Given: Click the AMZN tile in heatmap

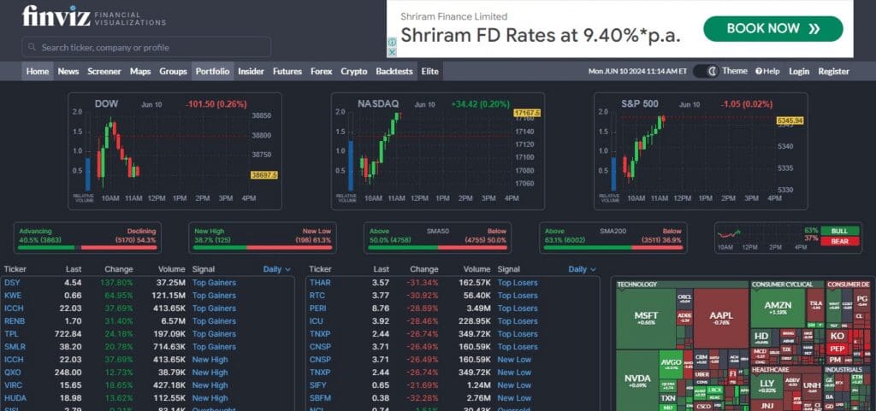Looking at the screenshot, I should pos(778,308).
